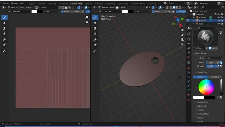
Task: Hide the Cylinder object in outliner
Action: [218, 20]
